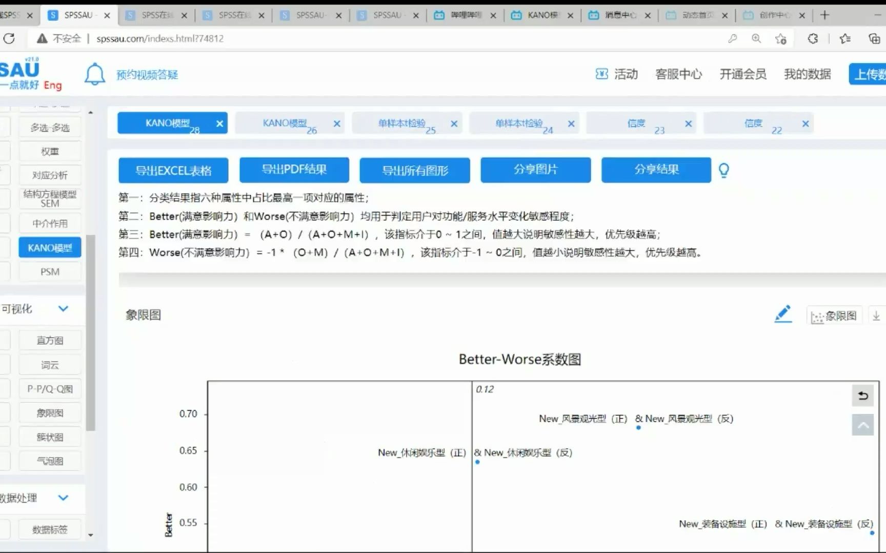Open 开通会员 in header
The height and width of the screenshot is (553, 886).
[x=743, y=74]
